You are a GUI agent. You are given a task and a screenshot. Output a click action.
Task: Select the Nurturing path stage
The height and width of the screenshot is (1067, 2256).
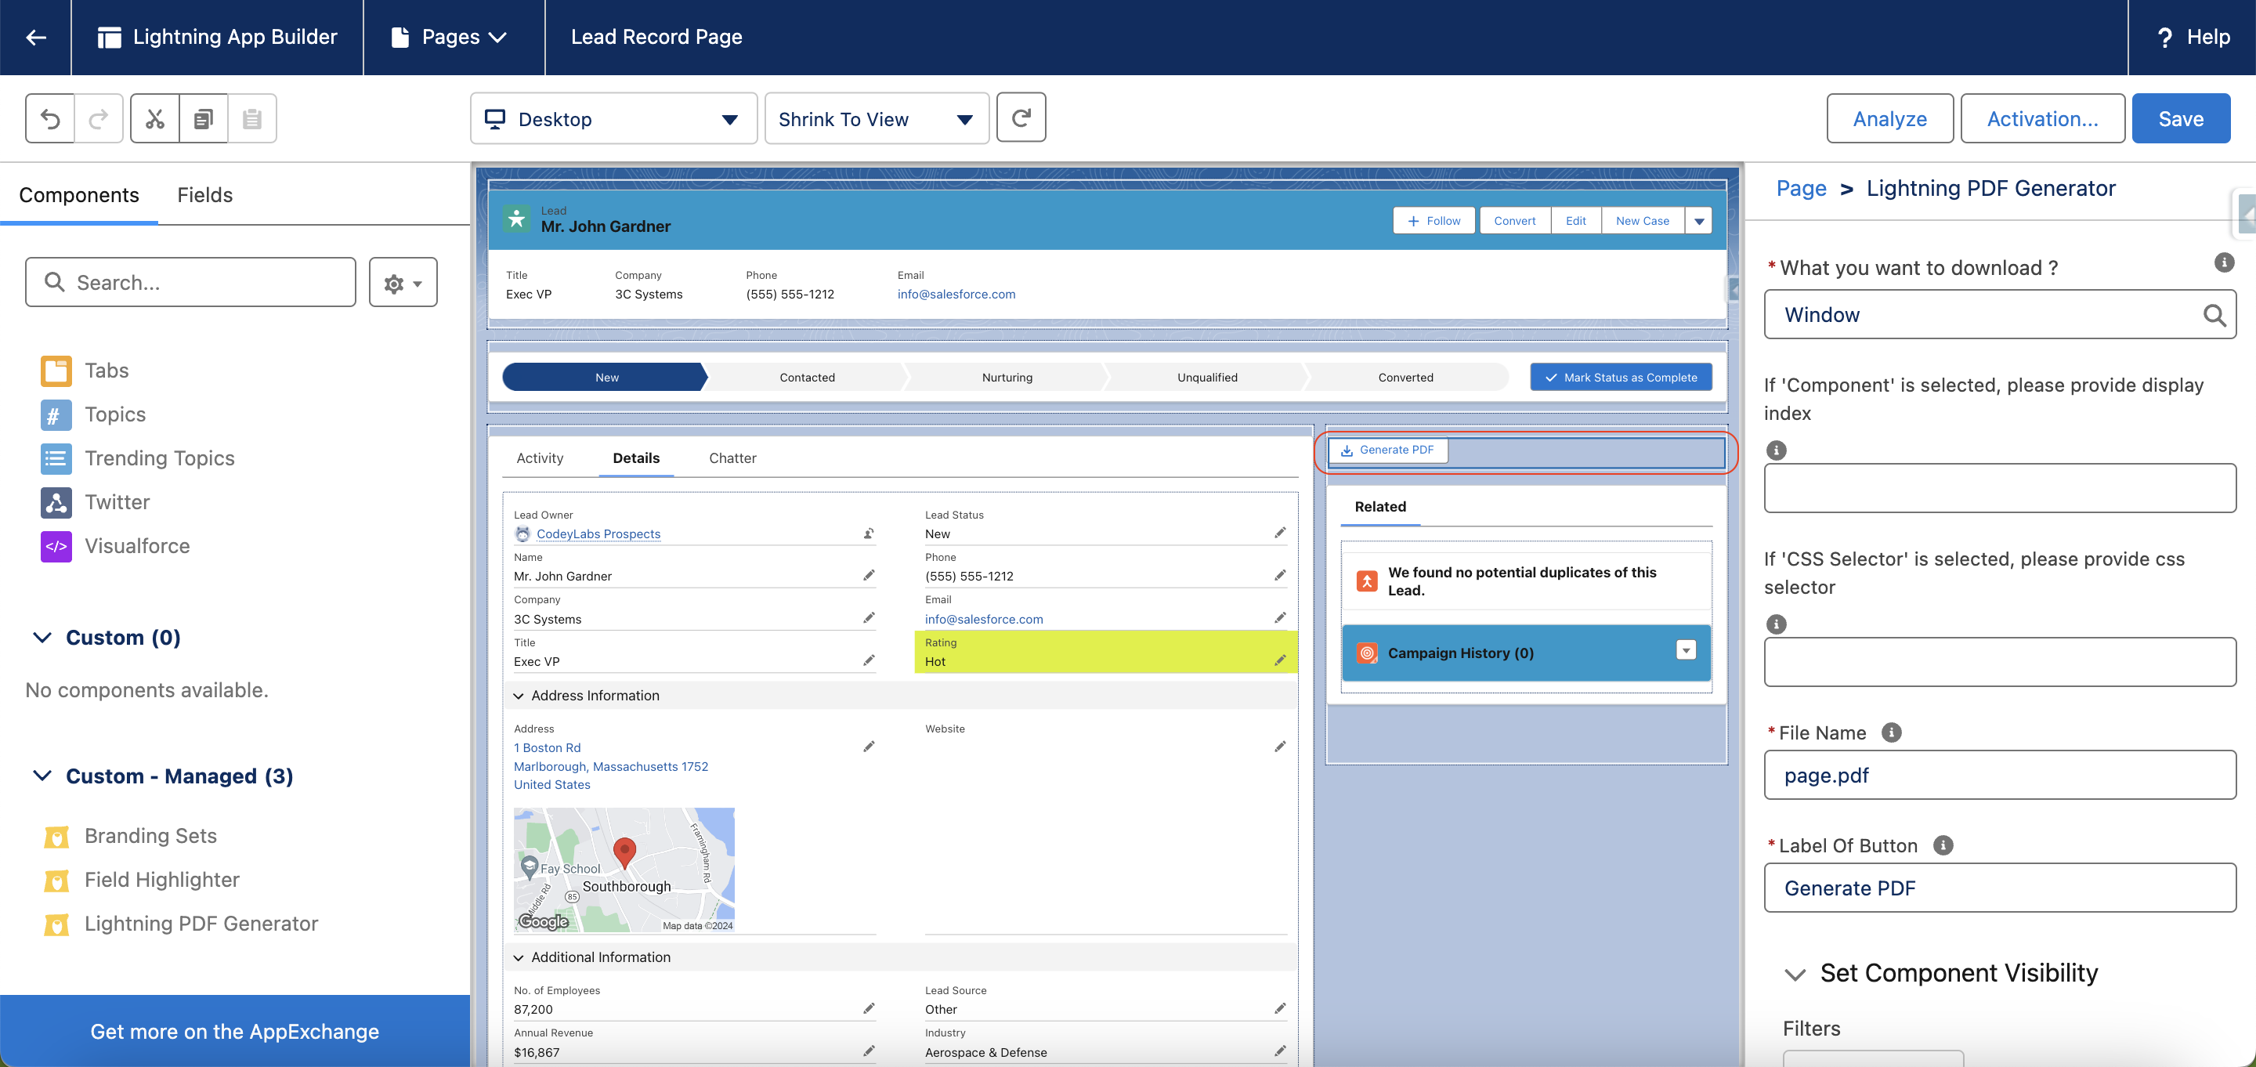pos(1007,378)
